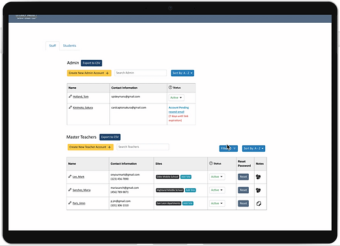The image size is (340, 246).
Task: Click the Master Teachers section heading
Action: tap(81, 137)
